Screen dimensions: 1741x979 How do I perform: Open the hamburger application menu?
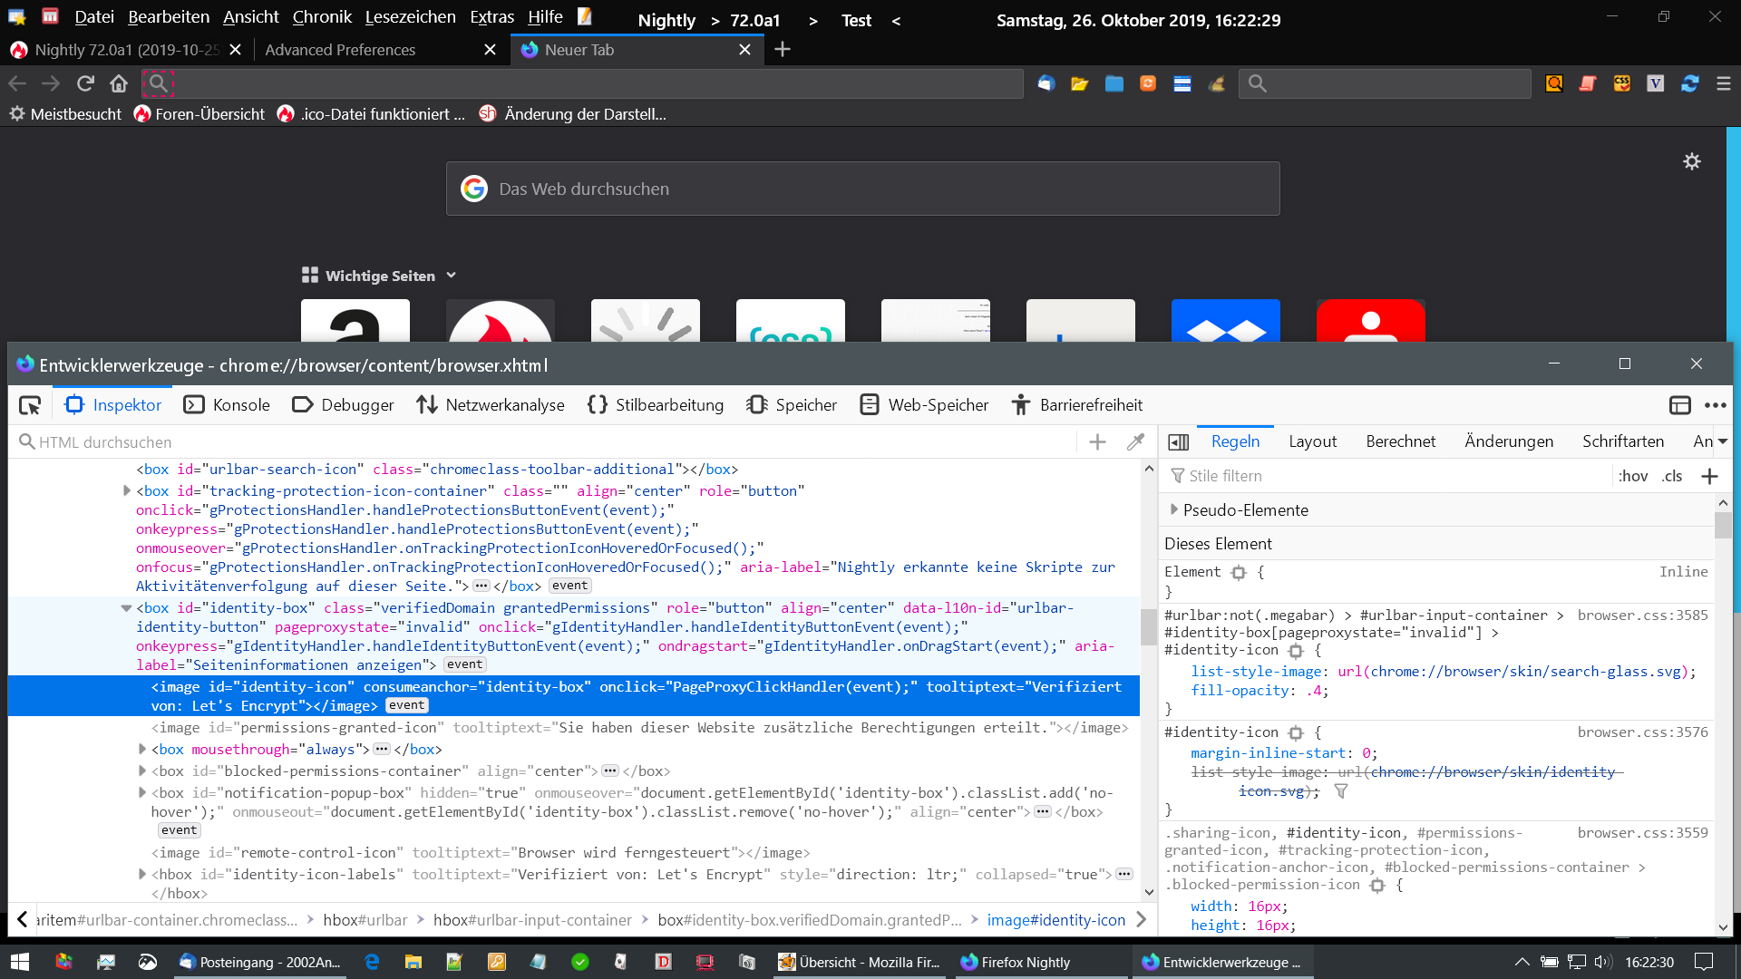pyautogui.click(x=1724, y=83)
